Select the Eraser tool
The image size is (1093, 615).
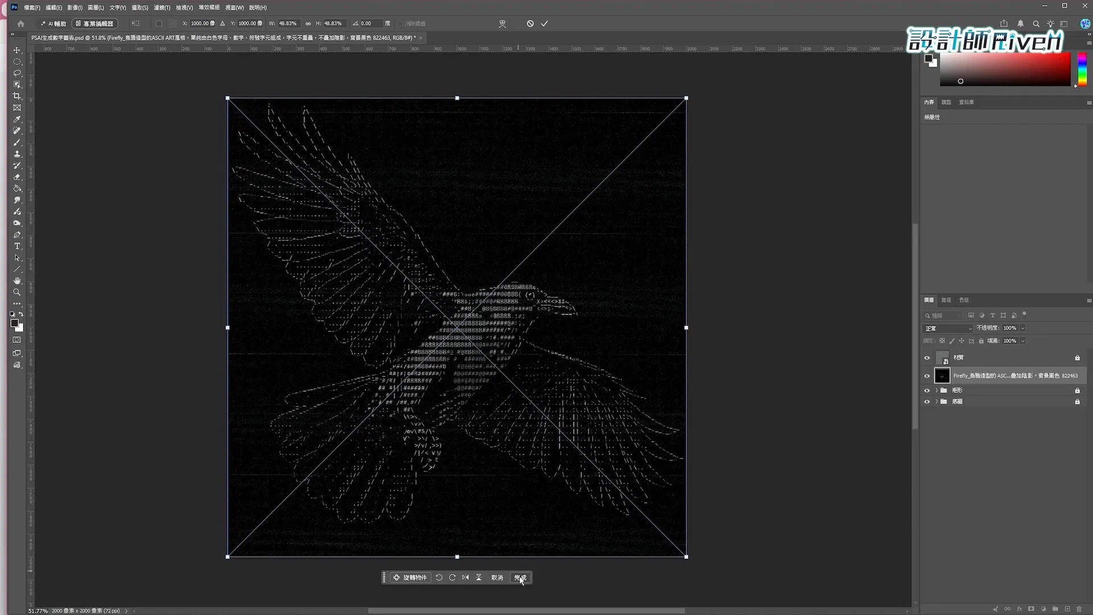pos(17,177)
